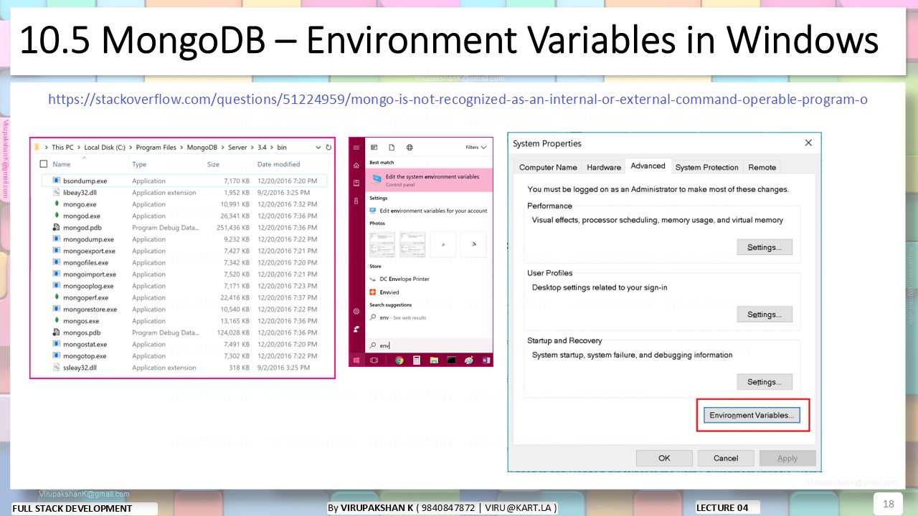Open the System Protection tab
Image resolution: width=918 pixels, height=516 pixels.
[x=706, y=167]
